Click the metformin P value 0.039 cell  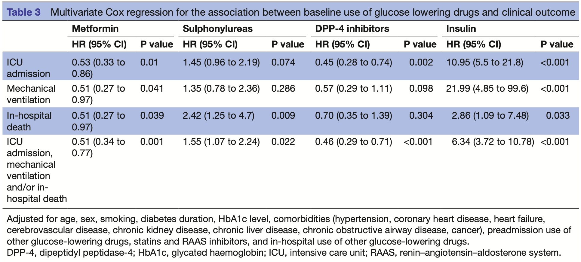152,115
